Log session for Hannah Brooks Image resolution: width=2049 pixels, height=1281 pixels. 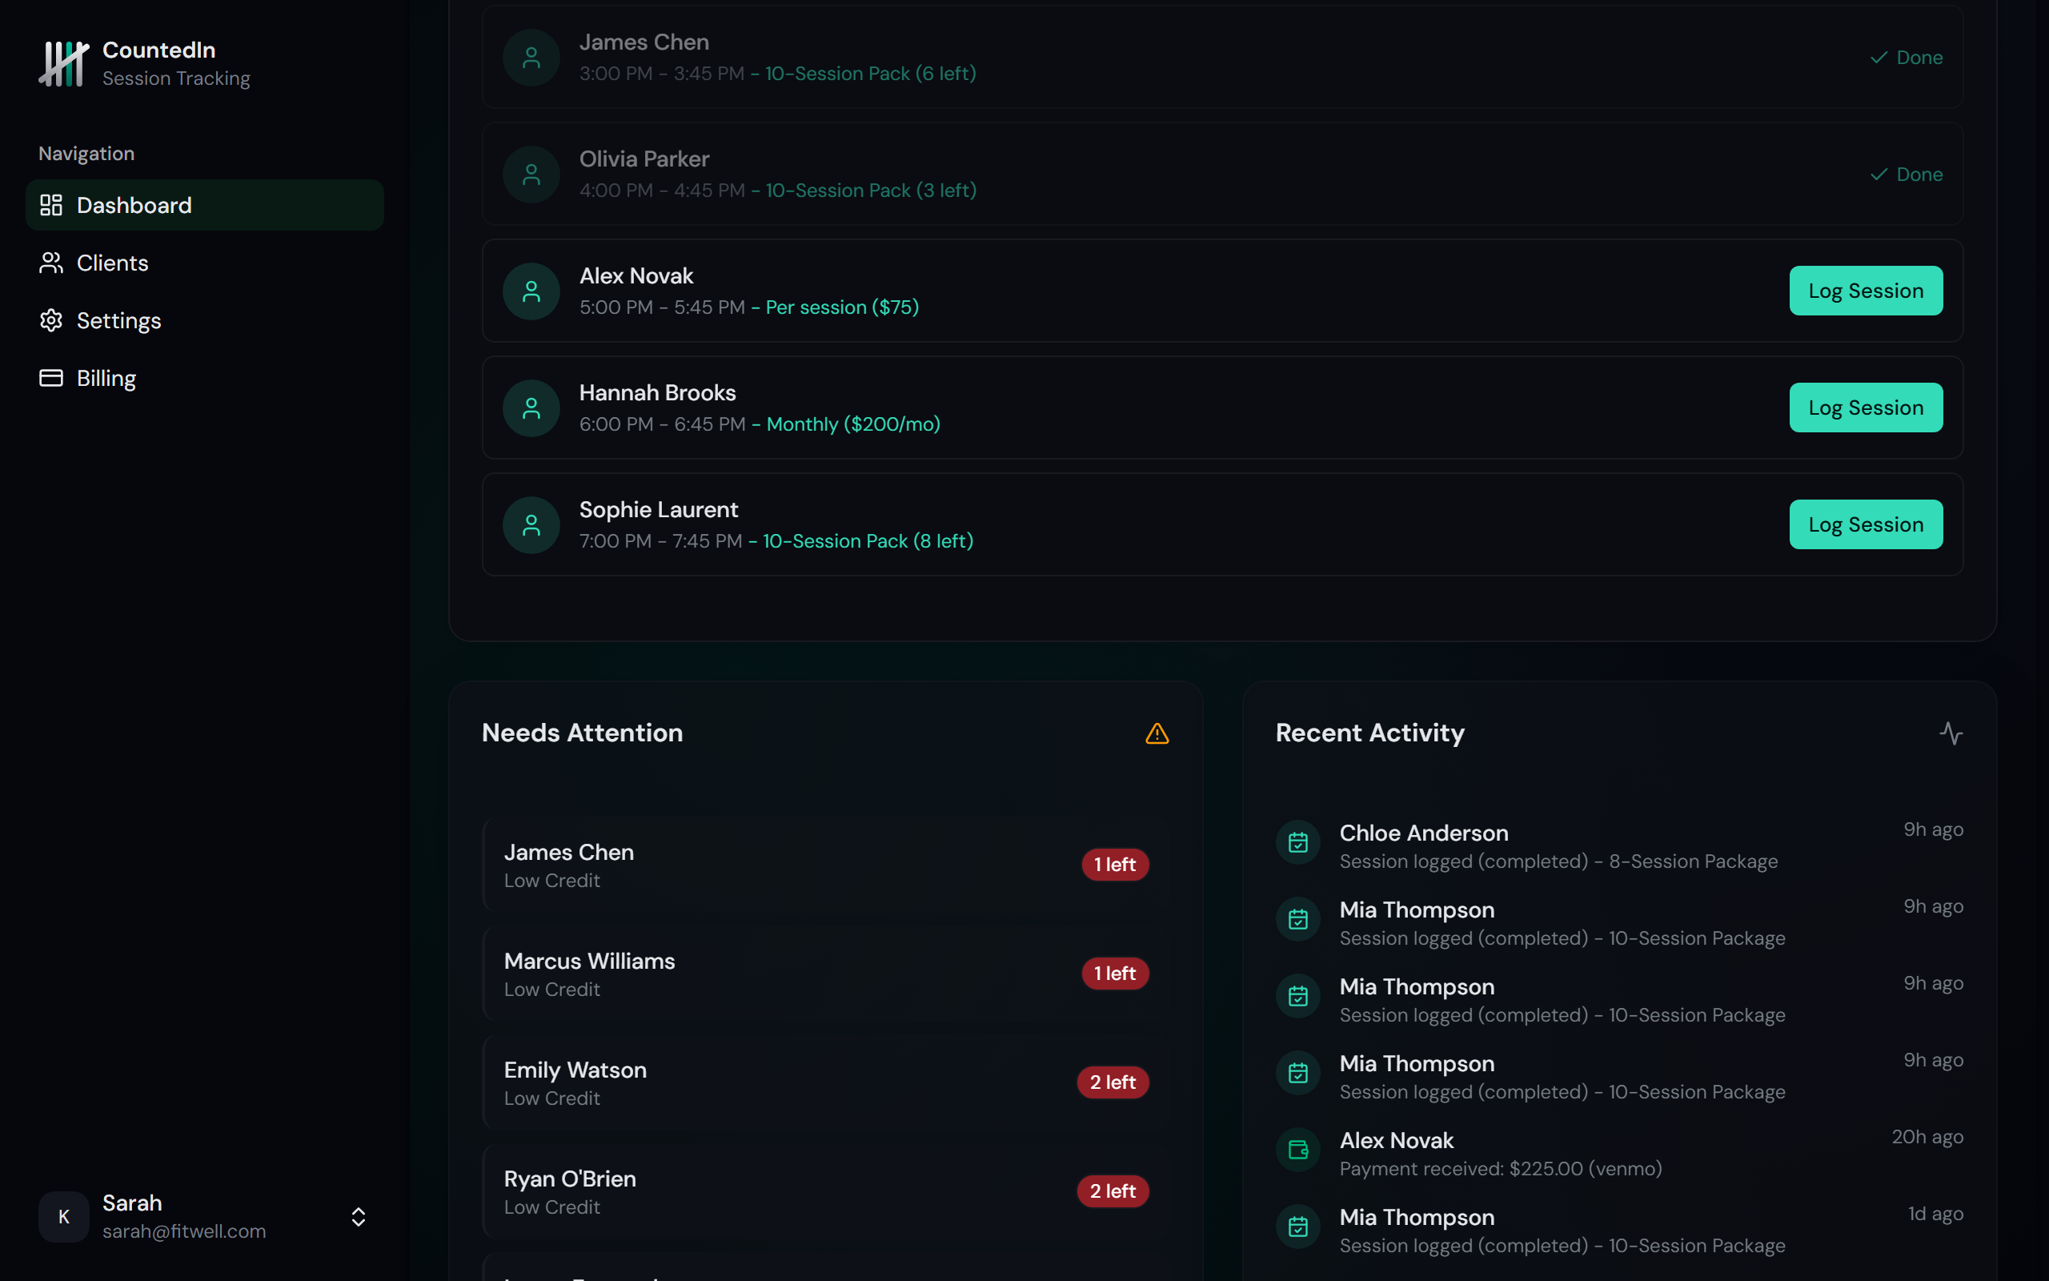pos(1867,408)
